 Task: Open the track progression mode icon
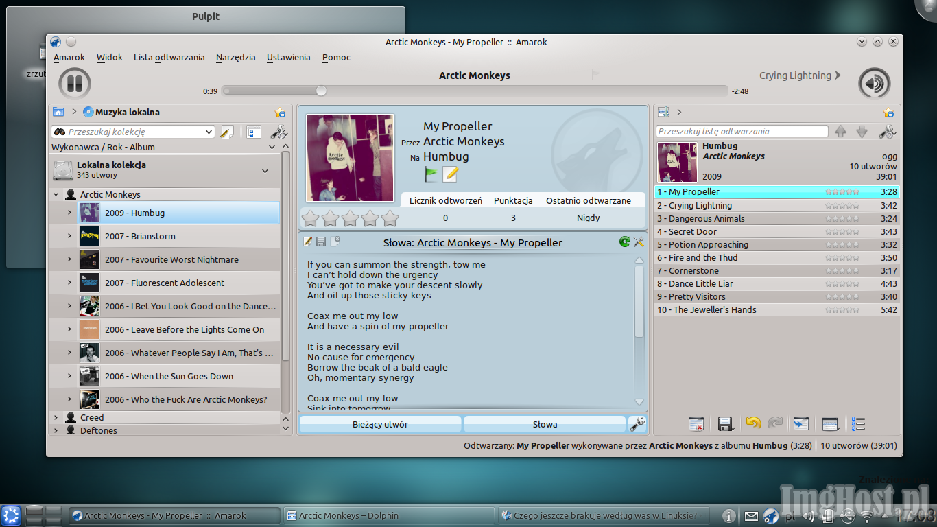click(x=831, y=424)
